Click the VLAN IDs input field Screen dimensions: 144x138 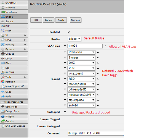coord(85,46)
